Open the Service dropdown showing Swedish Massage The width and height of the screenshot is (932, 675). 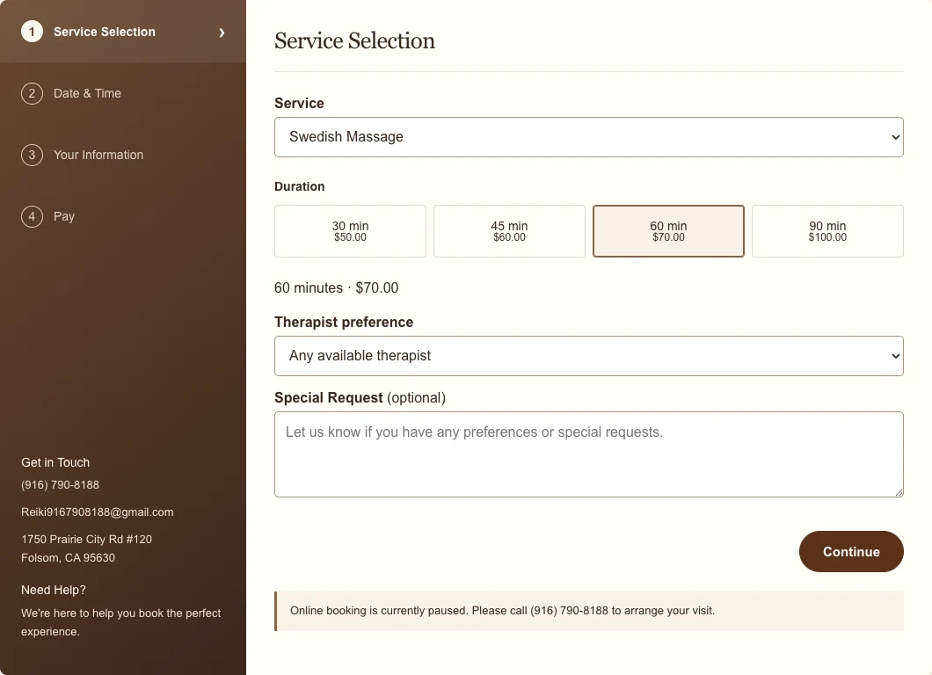click(x=589, y=137)
